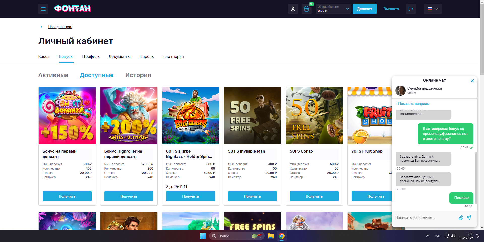Image resolution: width=484 pixels, height=242 pixels.
Task: Claim the 50FS Gonzo bonus
Action: [314, 196]
